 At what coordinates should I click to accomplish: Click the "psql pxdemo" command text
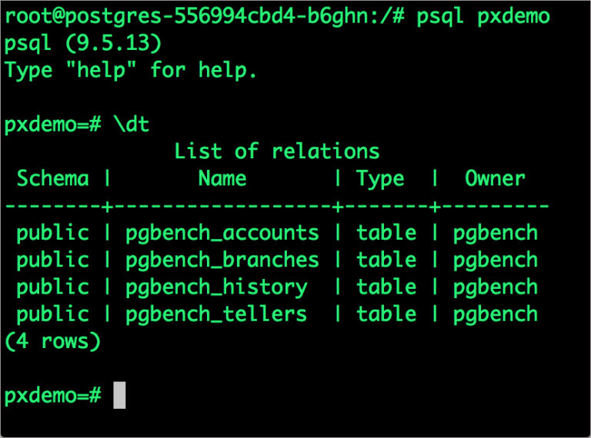[483, 17]
